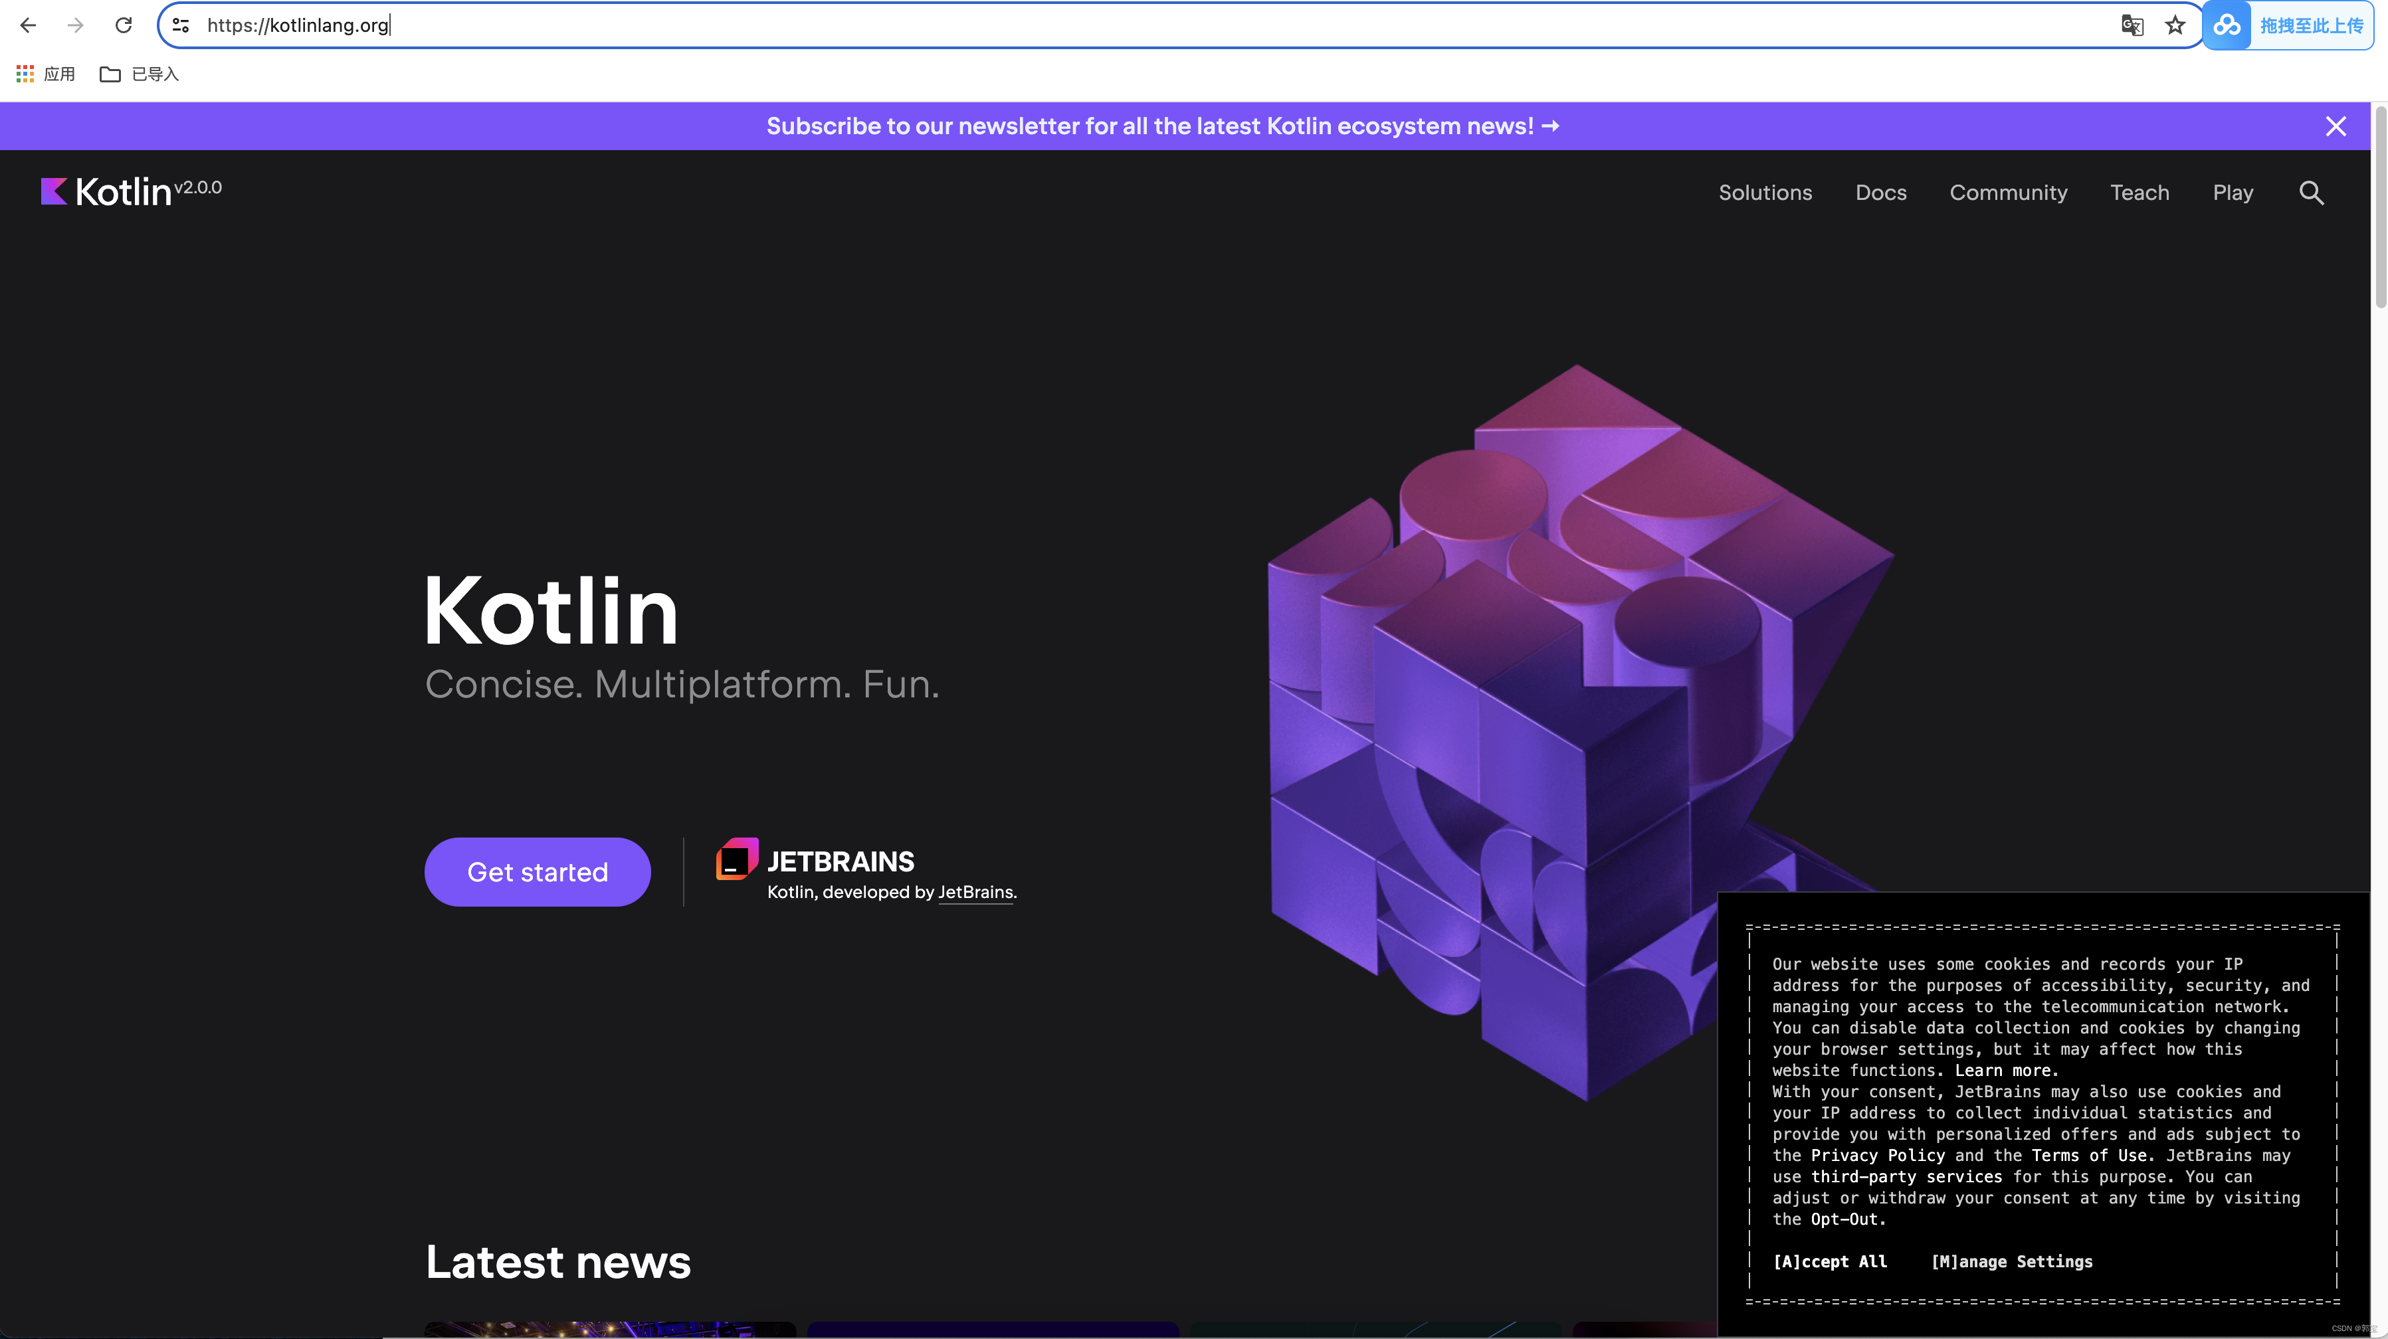2388x1339 pixels.
Task: Open the Community menu
Action: tap(2008, 193)
